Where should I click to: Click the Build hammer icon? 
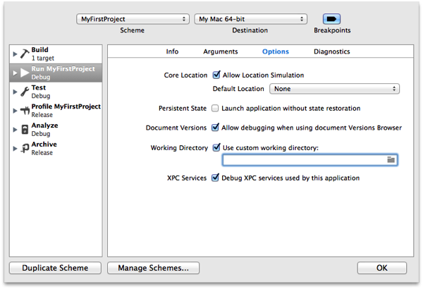tap(25, 54)
